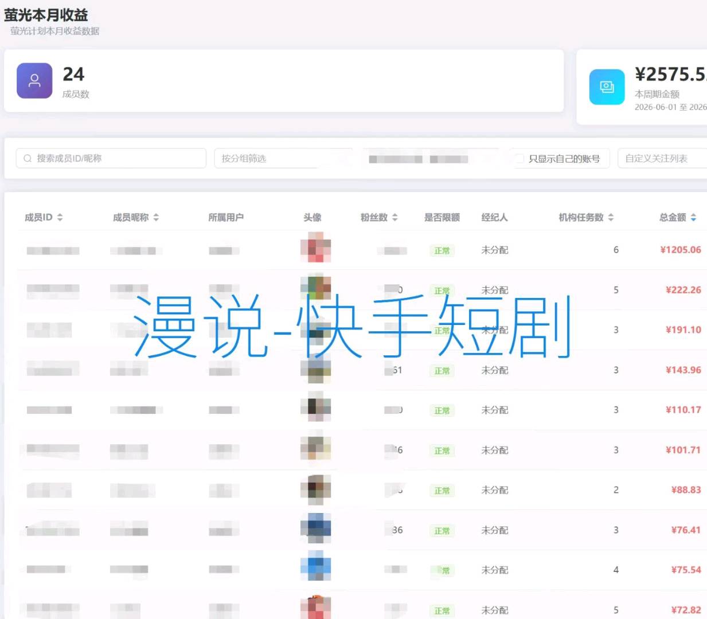Click 正常 status tag in ¥76.41 row
The width and height of the screenshot is (707, 619).
point(442,531)
